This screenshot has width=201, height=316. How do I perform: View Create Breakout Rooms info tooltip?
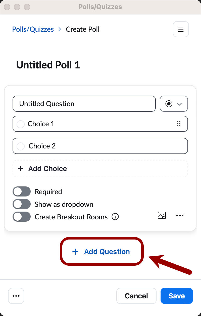click(x=115, y=217)
